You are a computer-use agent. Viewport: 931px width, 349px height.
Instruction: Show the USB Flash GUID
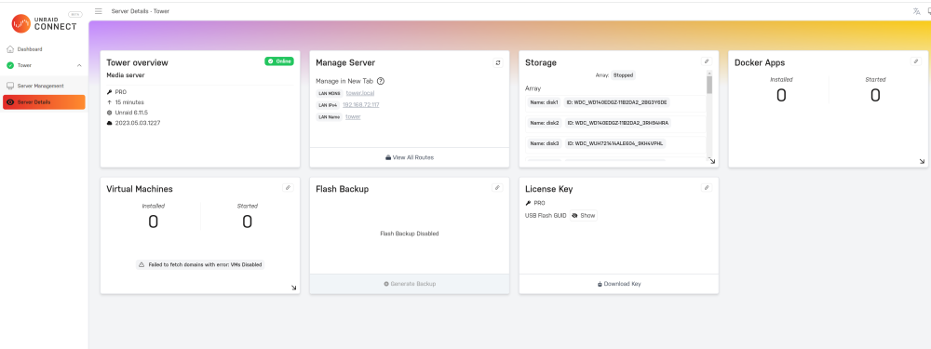pyautogui.click(x=584, y=216)
